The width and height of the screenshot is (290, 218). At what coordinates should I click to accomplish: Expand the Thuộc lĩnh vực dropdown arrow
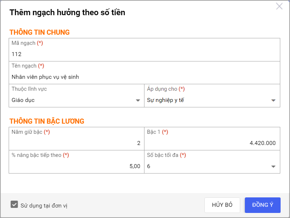point(138,101)
